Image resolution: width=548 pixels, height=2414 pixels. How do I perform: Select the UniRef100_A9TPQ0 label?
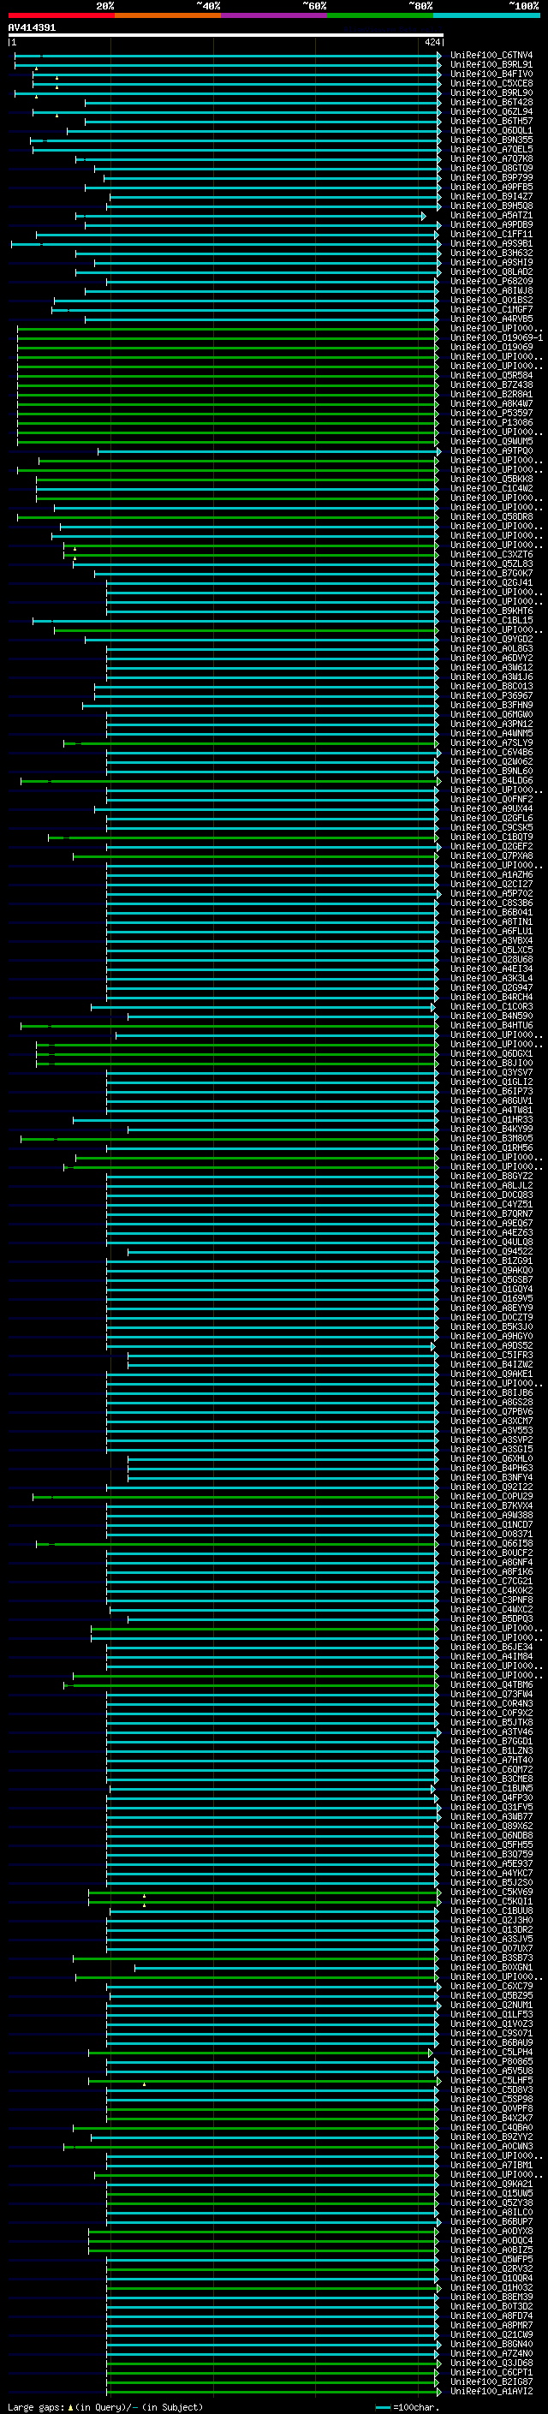[491, 450]
